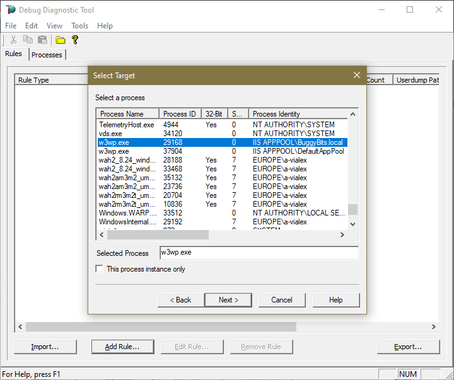Click the dialog Help button
Screen dimensions: 454x380
(x=336, y=300)
